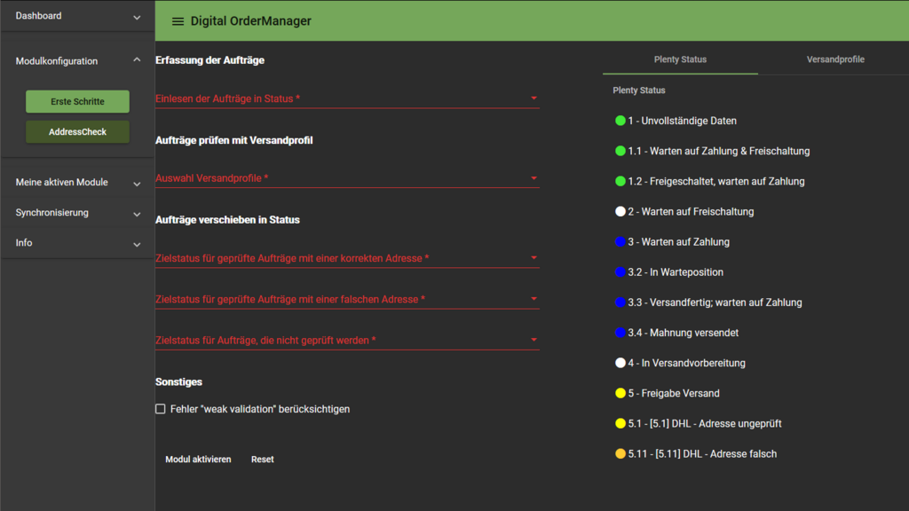
Task: Click green dot for 1.2 Freigeschaltet status
Action: coord(620,182)
